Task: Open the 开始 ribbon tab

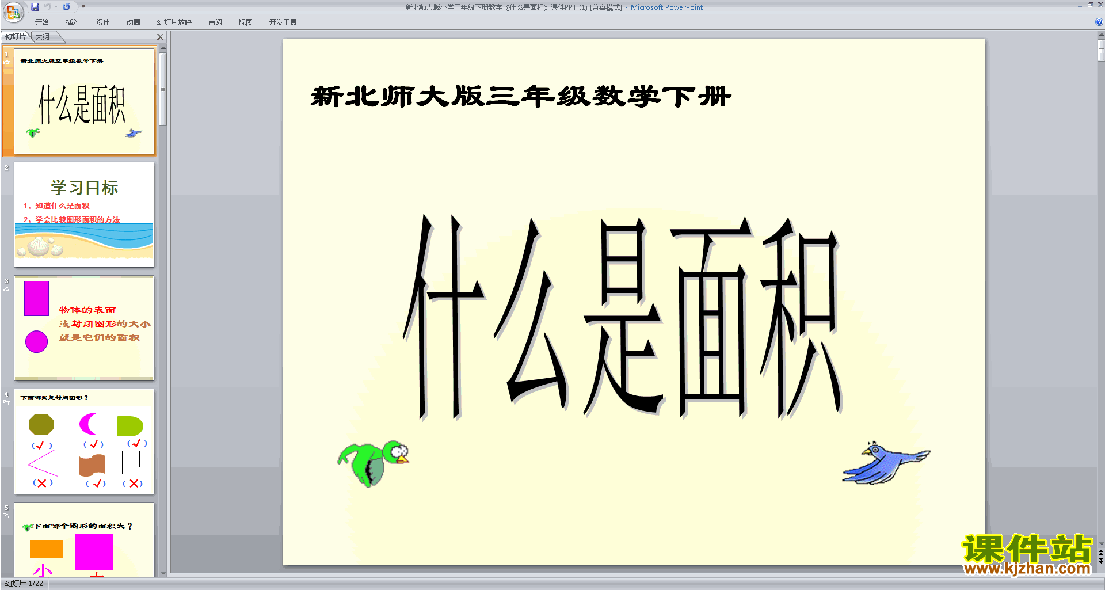Action: (42, 22)
